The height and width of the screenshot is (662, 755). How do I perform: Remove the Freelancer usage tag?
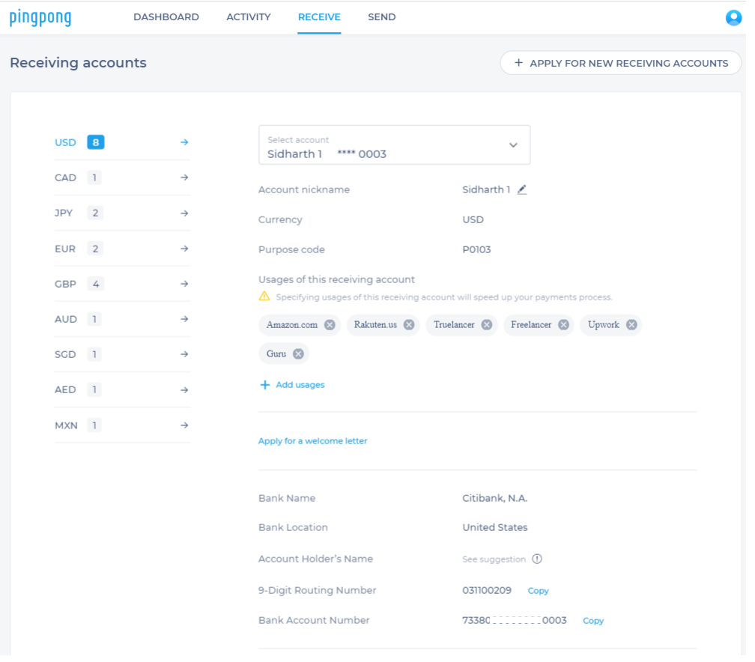coord(563,325)
